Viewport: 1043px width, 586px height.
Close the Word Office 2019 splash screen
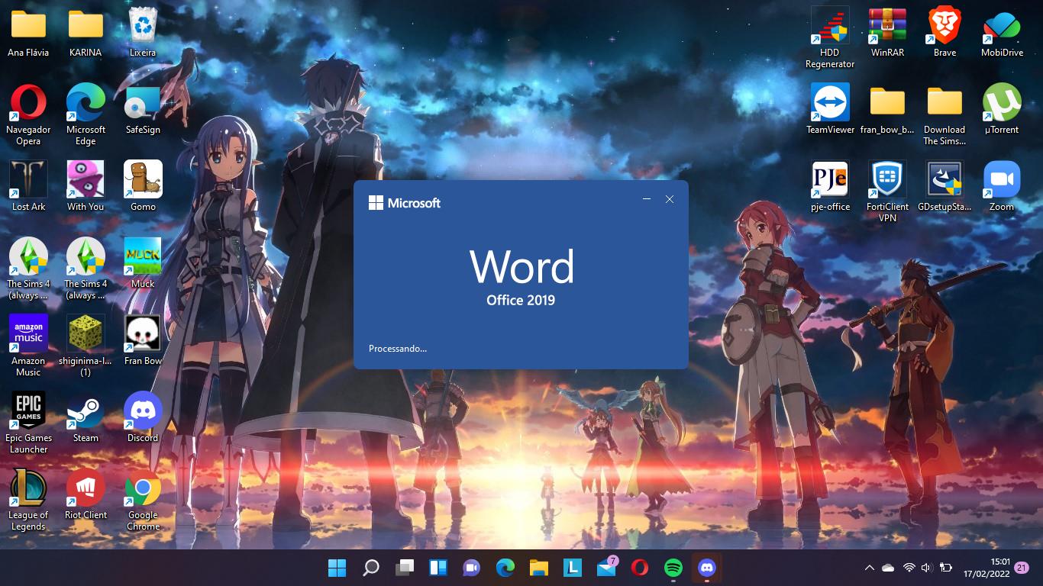670,199
